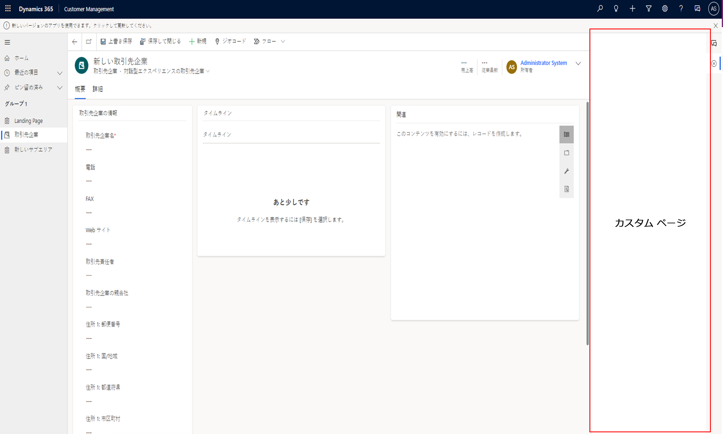Open the Dynamics 365 app launcher waffle
Viewport: 723px width, 434px height.
click(8, 9)
